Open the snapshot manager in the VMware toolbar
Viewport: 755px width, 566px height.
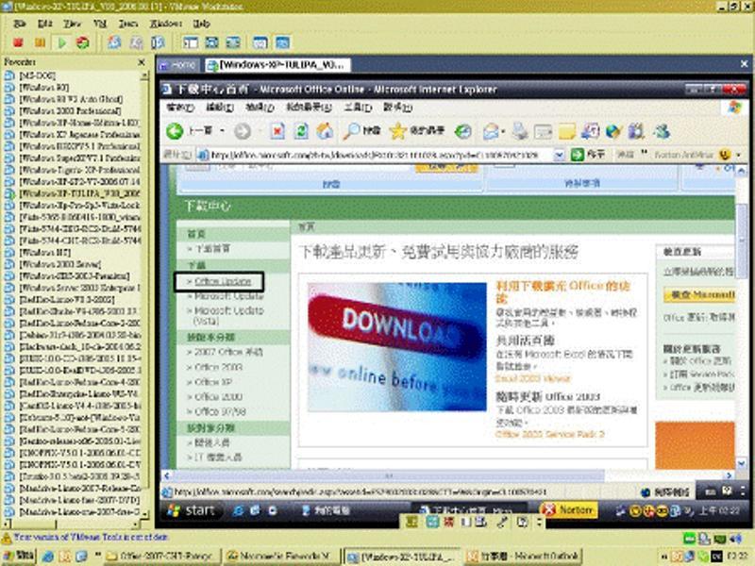pos(158,42)
